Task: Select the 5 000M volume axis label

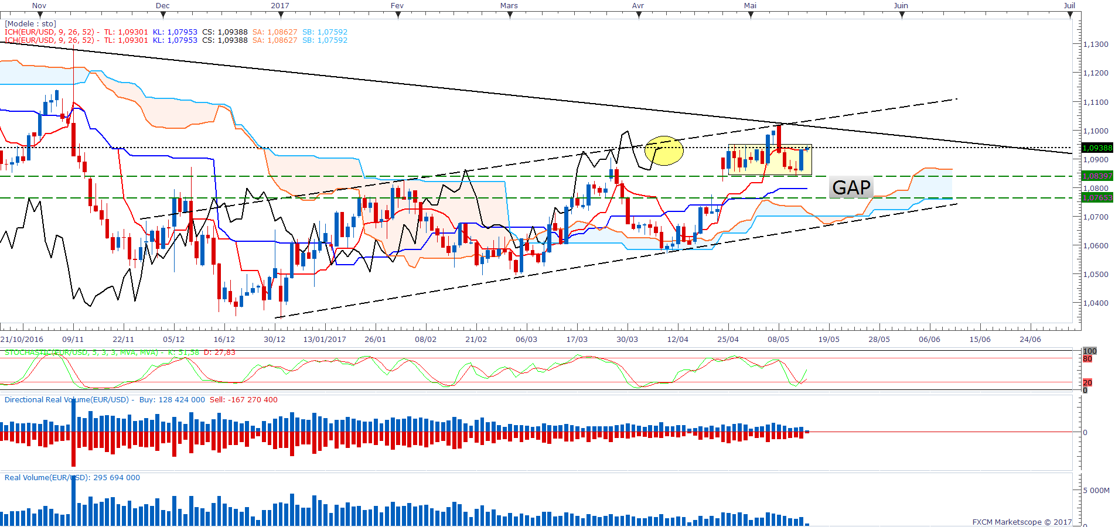Action: 1096,491
